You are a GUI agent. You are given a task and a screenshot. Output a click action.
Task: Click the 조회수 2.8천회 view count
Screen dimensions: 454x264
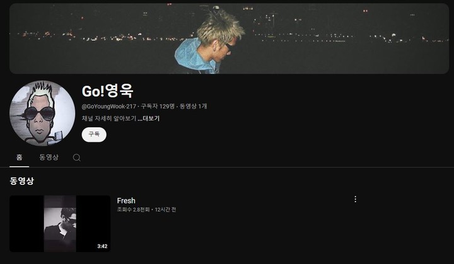(x=133, y=210)
